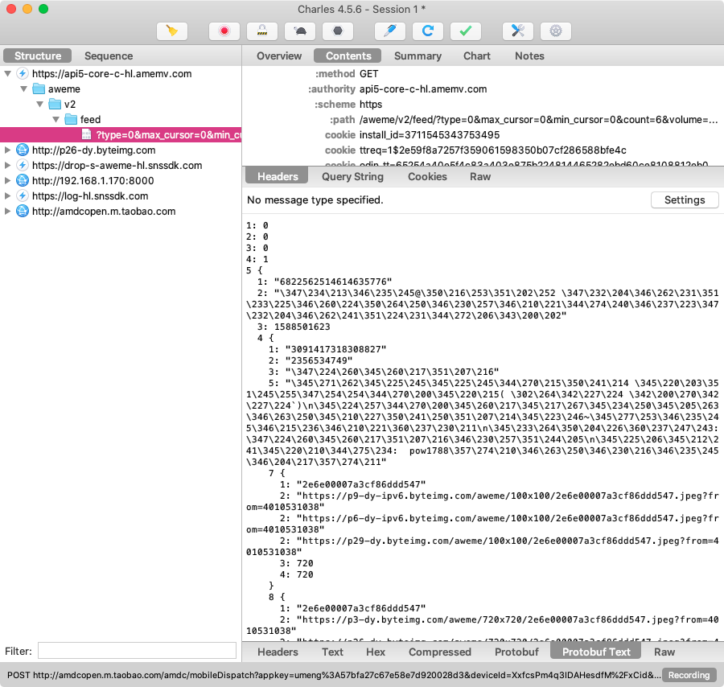Click 'No message type specified.' text
The width and height of the screenshot is (724, 687).
pyautogui.click(x=315, y=200)
